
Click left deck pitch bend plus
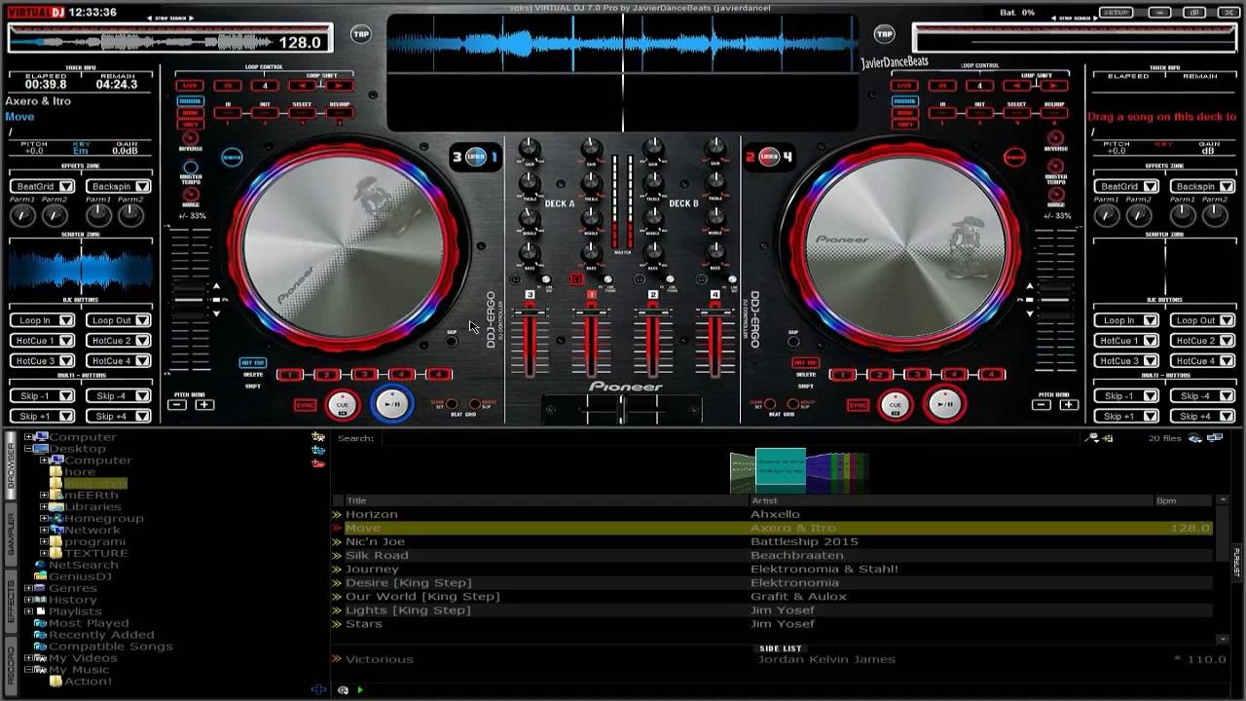tap(204, 404)
